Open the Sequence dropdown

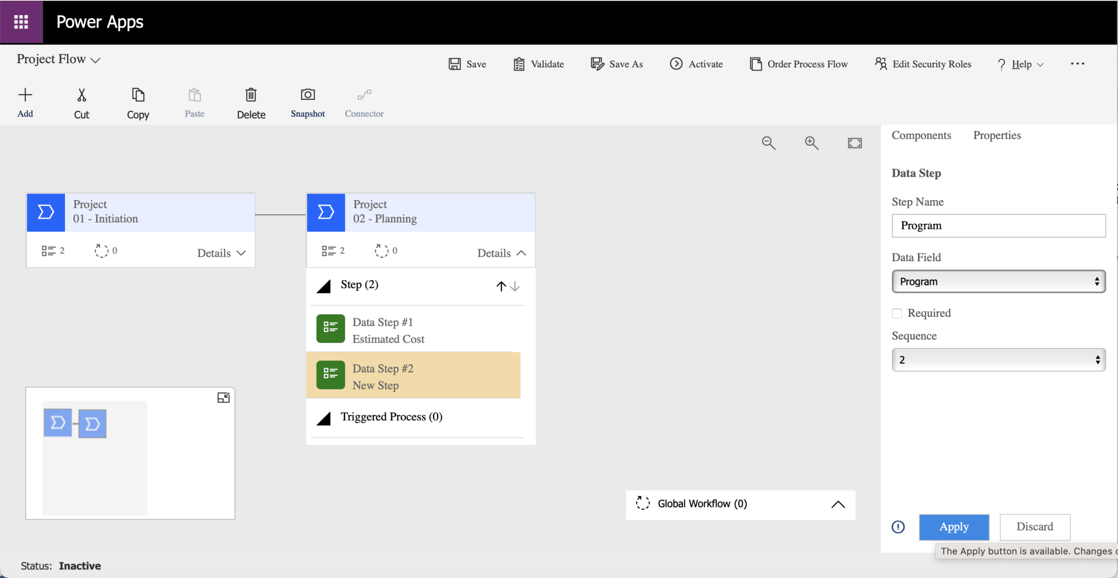(998, 360)
